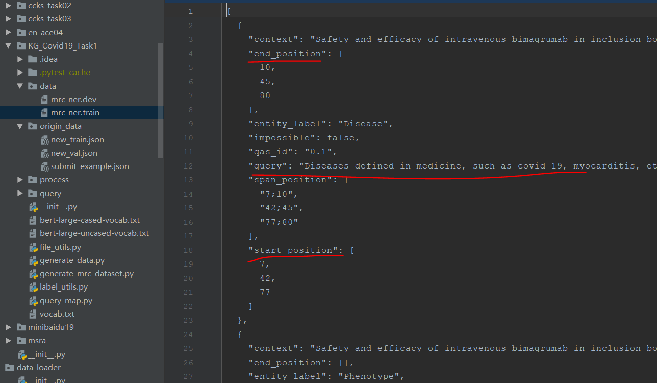
Task: Click the data folder icon
Action: point(33,86)
